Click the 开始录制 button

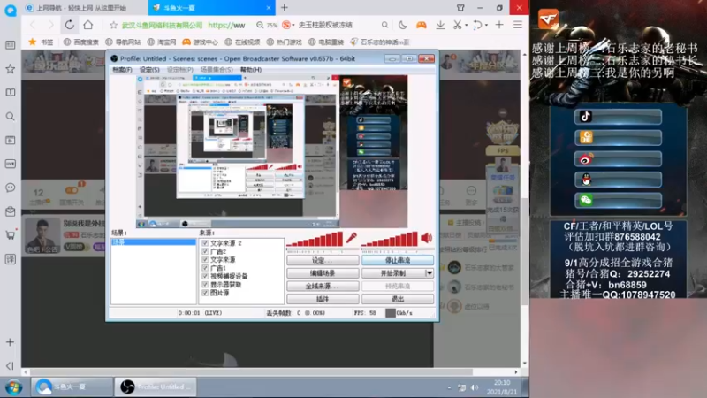tap(393, 273)
